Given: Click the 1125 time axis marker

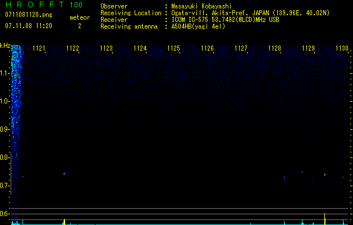Looking at the screenshot, I should [x=174, y=48].
